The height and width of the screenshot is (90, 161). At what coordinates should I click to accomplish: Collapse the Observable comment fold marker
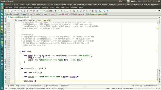pos(15,35)
